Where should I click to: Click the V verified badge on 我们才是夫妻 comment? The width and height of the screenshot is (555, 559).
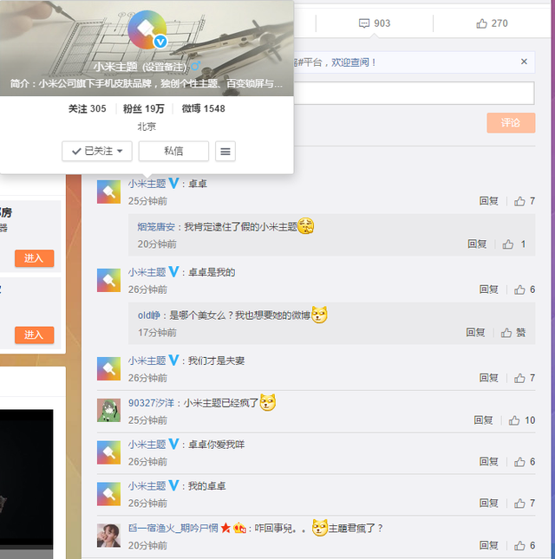(173, 360)
